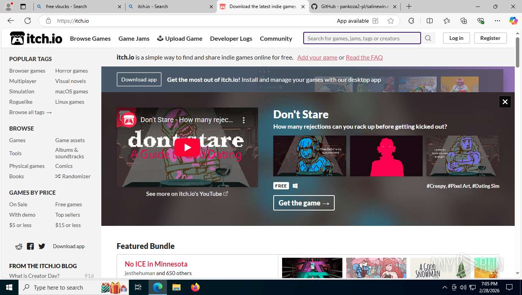
Task: Open the YouTube video options menu
Action: 243,120
